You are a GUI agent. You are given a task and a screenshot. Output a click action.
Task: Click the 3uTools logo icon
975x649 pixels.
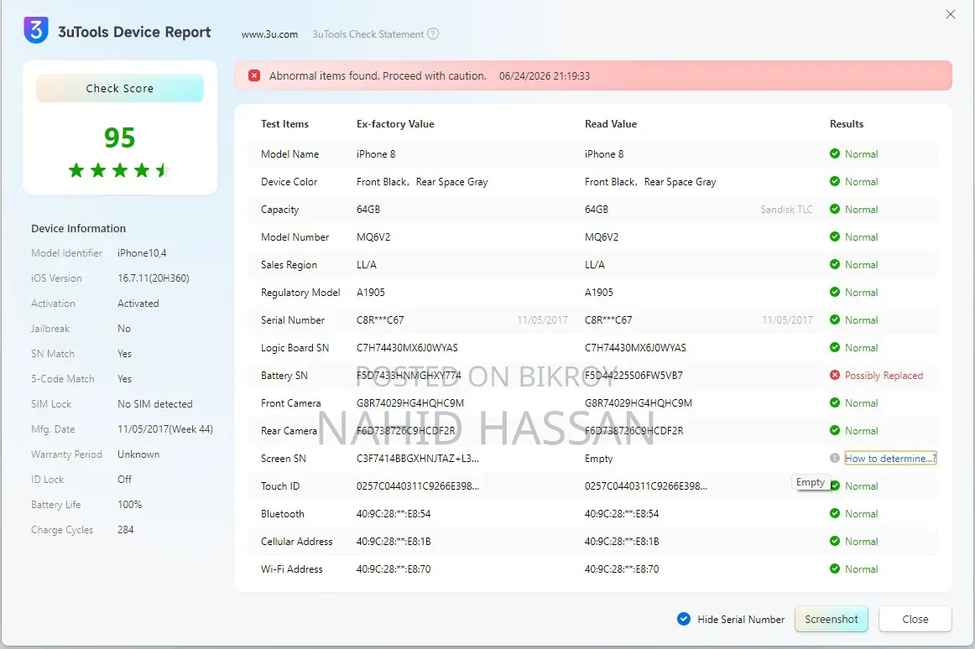[36, 30]
